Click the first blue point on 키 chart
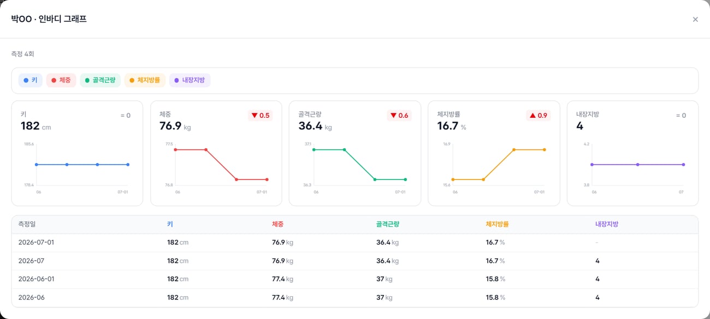Screen dimensions: 710x319 pyautogui.click(x=37, y=164)
